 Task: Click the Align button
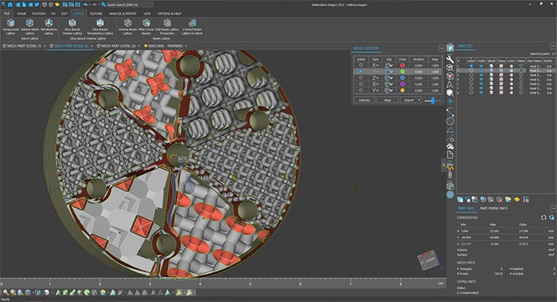tap(388, 100)
